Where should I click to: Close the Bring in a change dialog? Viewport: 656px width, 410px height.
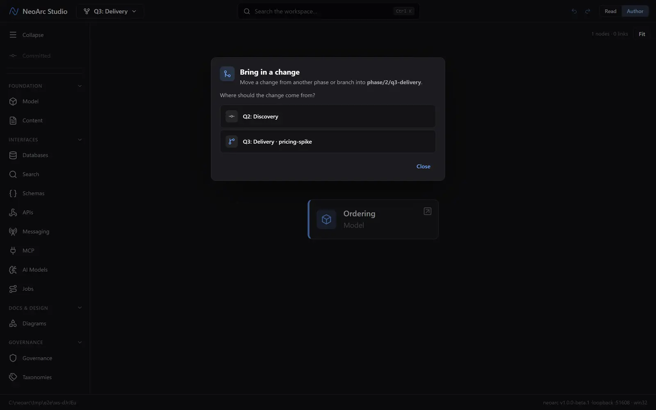(423, 166)
